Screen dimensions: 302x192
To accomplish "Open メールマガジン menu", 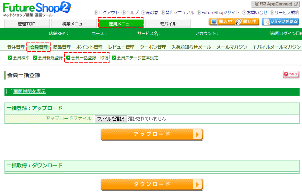I will click(x=232, y=47).
